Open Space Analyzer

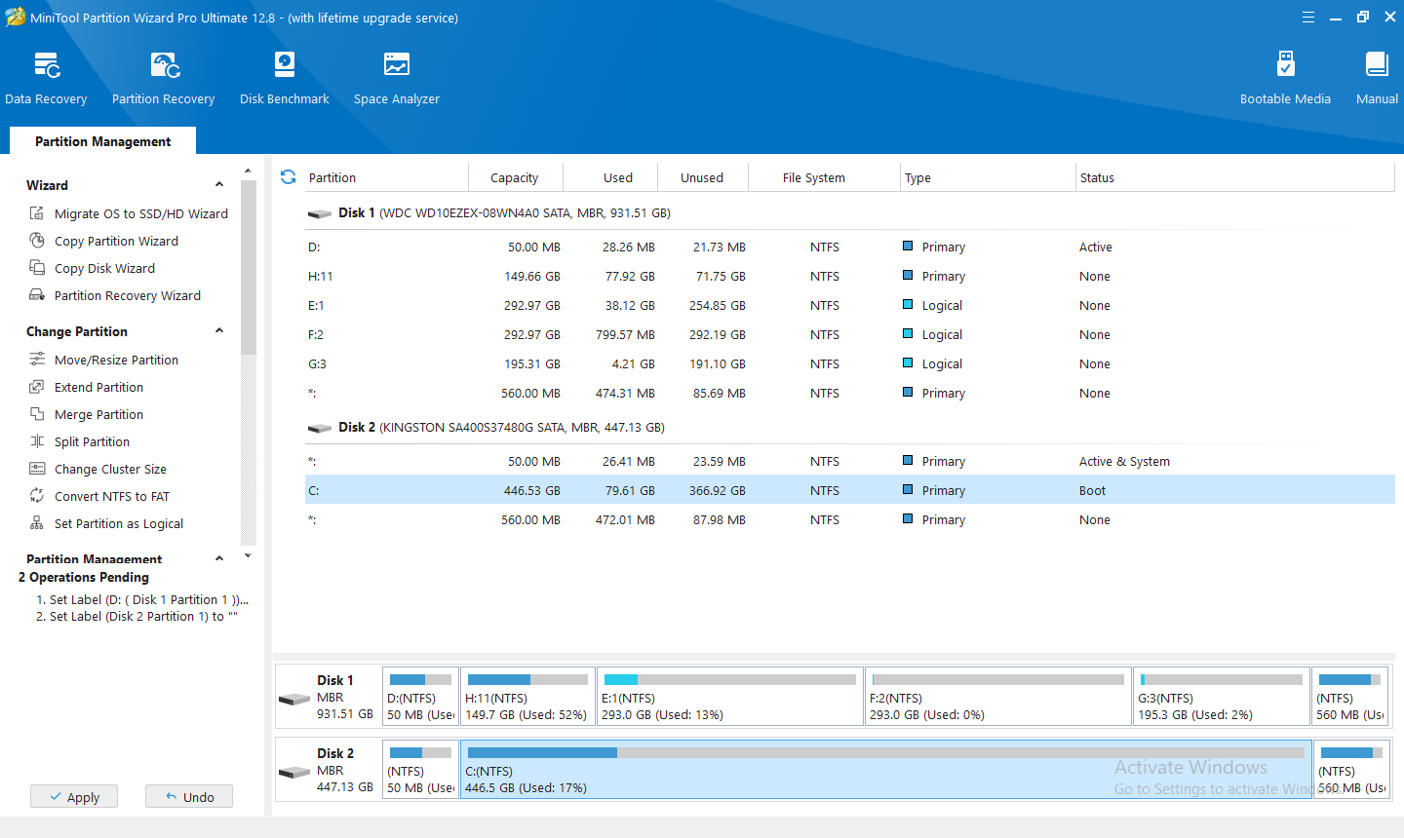click(x=396, y=78)
